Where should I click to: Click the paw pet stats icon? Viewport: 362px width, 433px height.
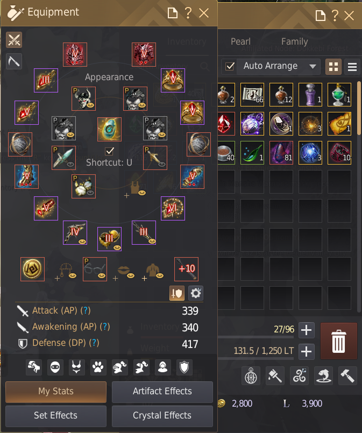click(x=98, y=367)
